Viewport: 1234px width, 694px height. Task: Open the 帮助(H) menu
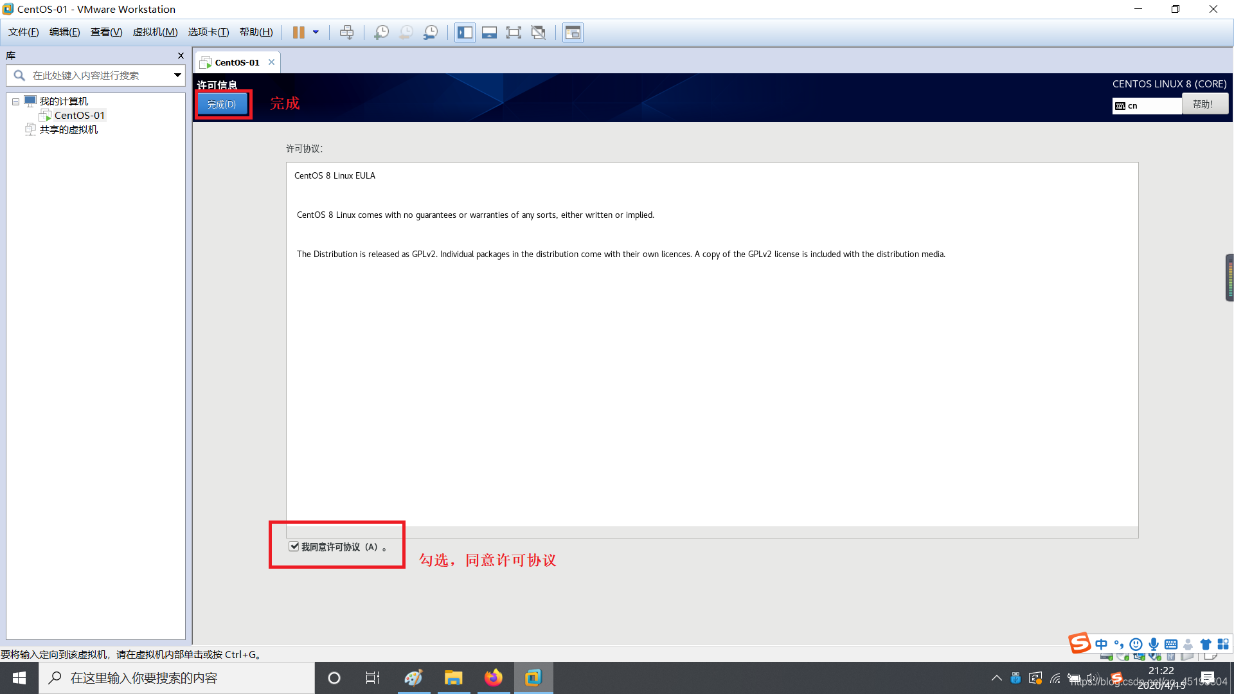[x=256, y=32]
